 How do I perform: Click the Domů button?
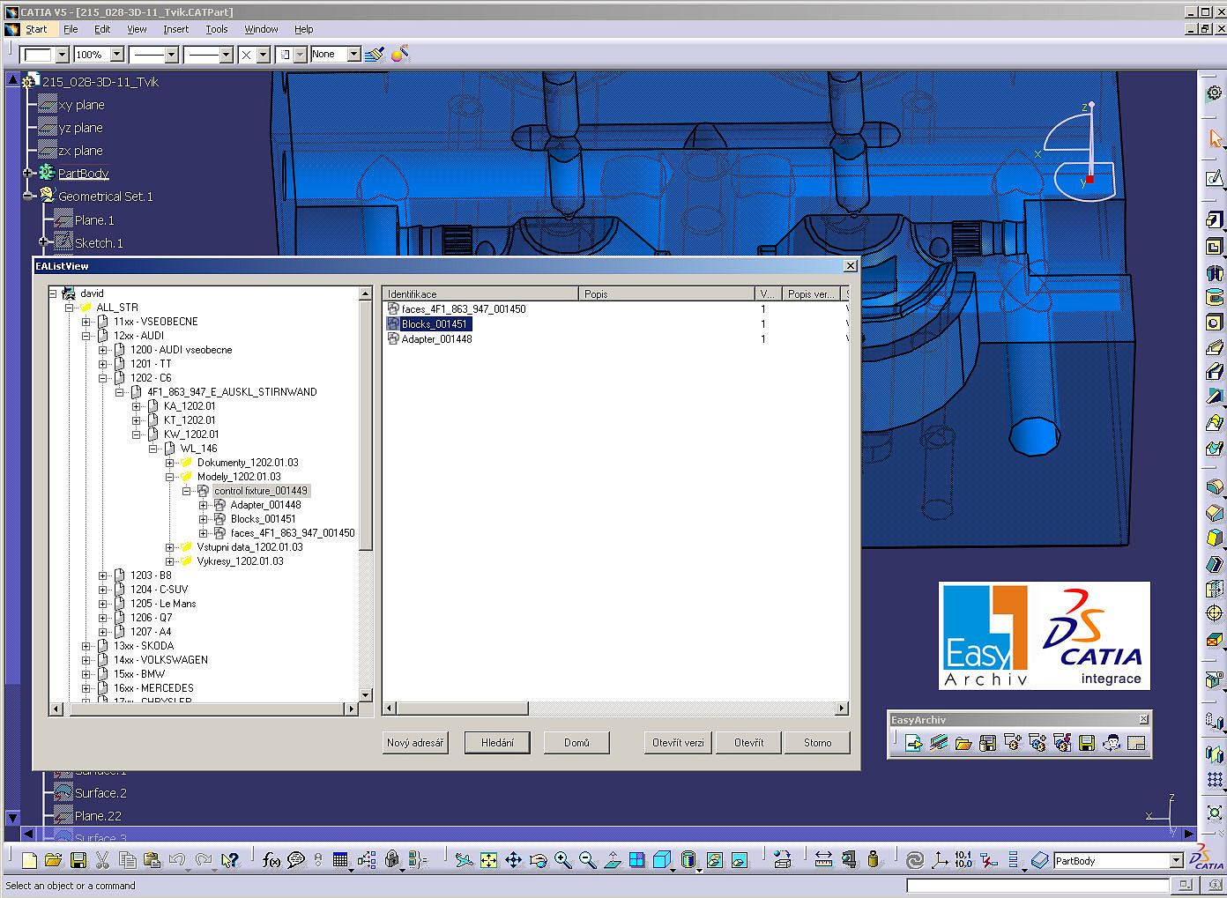pyautogui.click(x=576, y=743)
